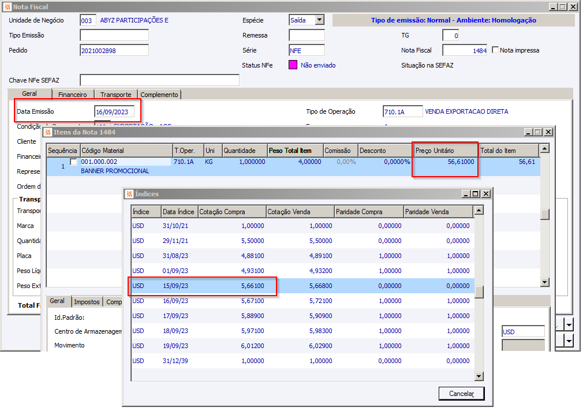The width and height of the screenshot is (583, 411).
Task: Check the box on item sequence 1 row
Action: (73, 162)
